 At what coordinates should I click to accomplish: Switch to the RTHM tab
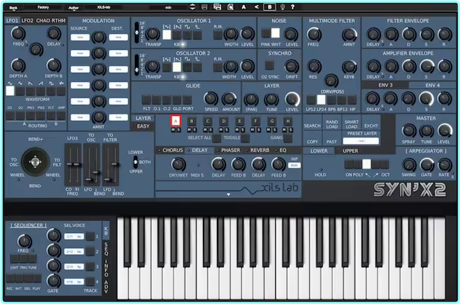coord(58,21)
